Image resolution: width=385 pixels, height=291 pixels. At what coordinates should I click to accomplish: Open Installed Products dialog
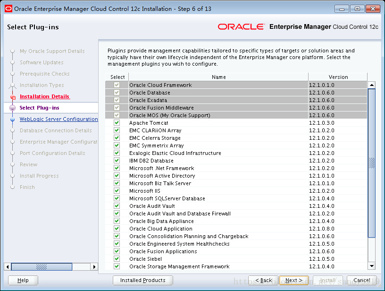(x=143, y=280)
